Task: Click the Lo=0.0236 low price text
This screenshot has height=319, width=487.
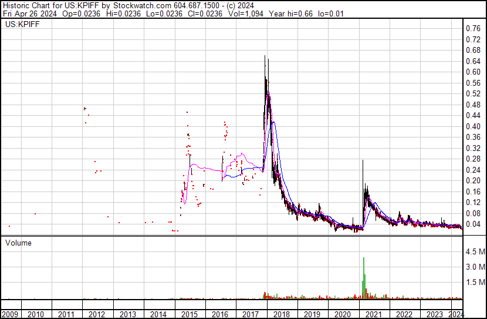Action: [164, 14]
